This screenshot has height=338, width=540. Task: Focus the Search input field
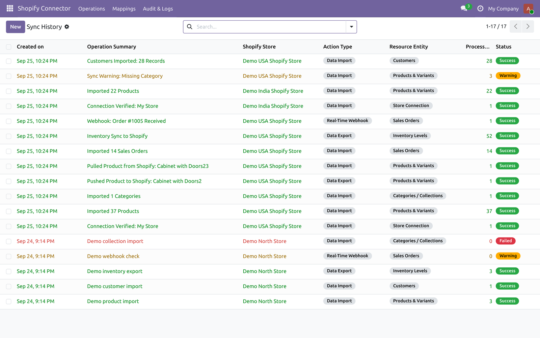pyautogui.click(x=270, y=27)
